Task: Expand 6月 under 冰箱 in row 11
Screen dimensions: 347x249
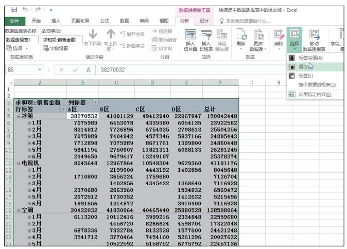Action: click(29, 156)
